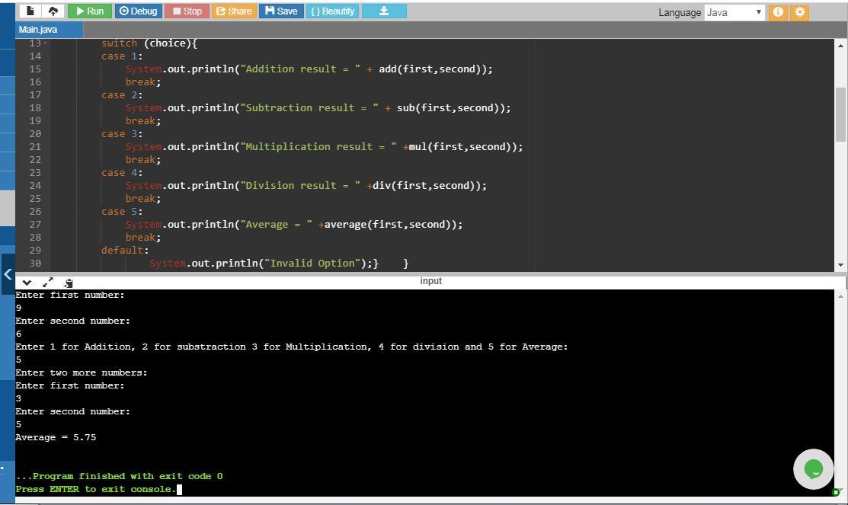Place cursor on 'case 1:' line
Screen dimensions: 848x505
pos(122,56)
